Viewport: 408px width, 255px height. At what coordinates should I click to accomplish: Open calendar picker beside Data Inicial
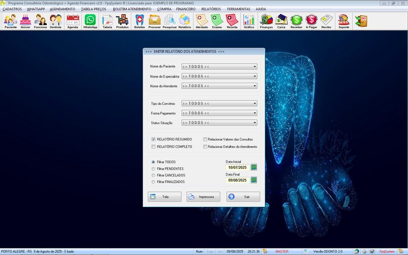point(253,167)
